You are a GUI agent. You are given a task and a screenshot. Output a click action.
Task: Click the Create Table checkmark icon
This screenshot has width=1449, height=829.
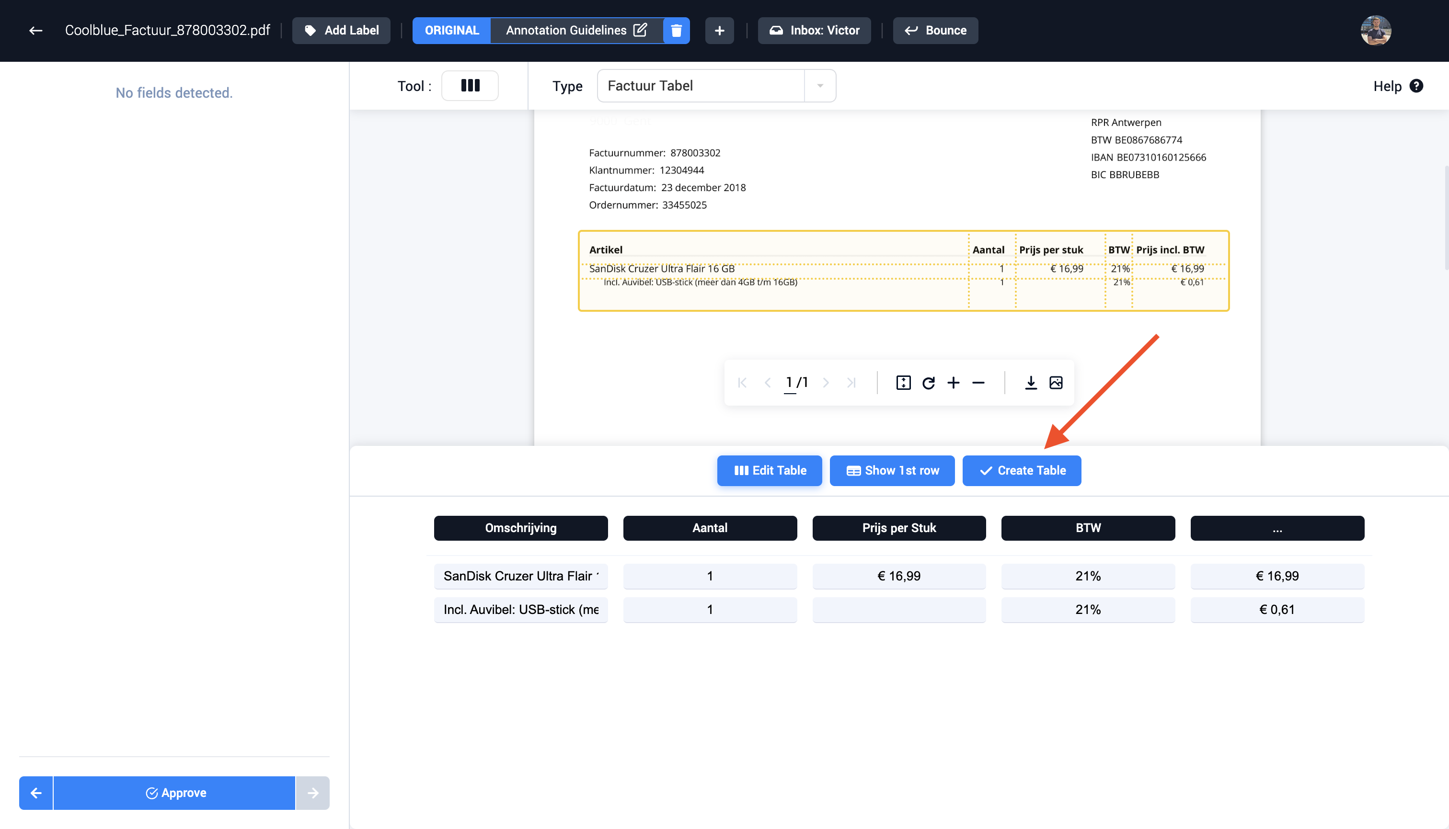click(x=984, y=470)
